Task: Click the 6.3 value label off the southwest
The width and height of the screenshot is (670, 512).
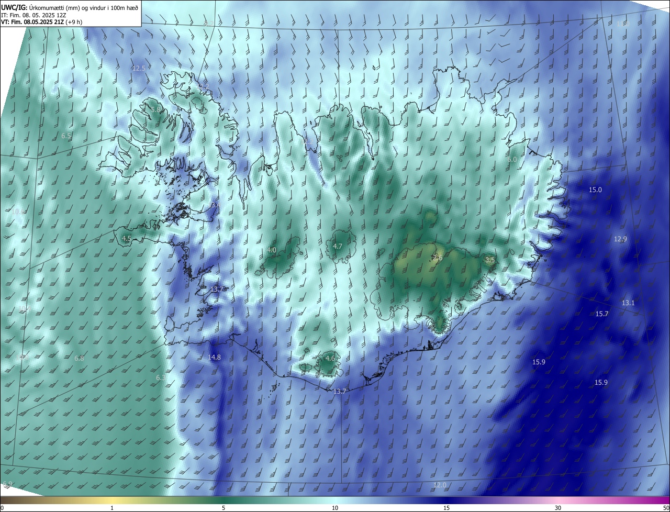Action: point(161,378)
